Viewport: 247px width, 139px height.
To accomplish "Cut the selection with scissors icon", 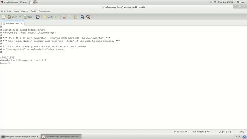I will point(64,17).
